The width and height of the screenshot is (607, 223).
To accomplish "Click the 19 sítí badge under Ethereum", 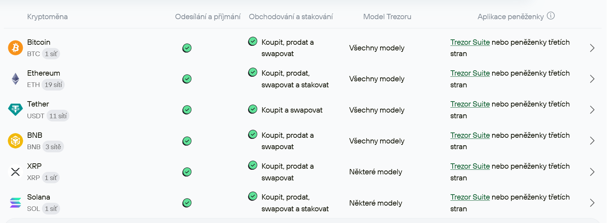I will click(53, 85).
